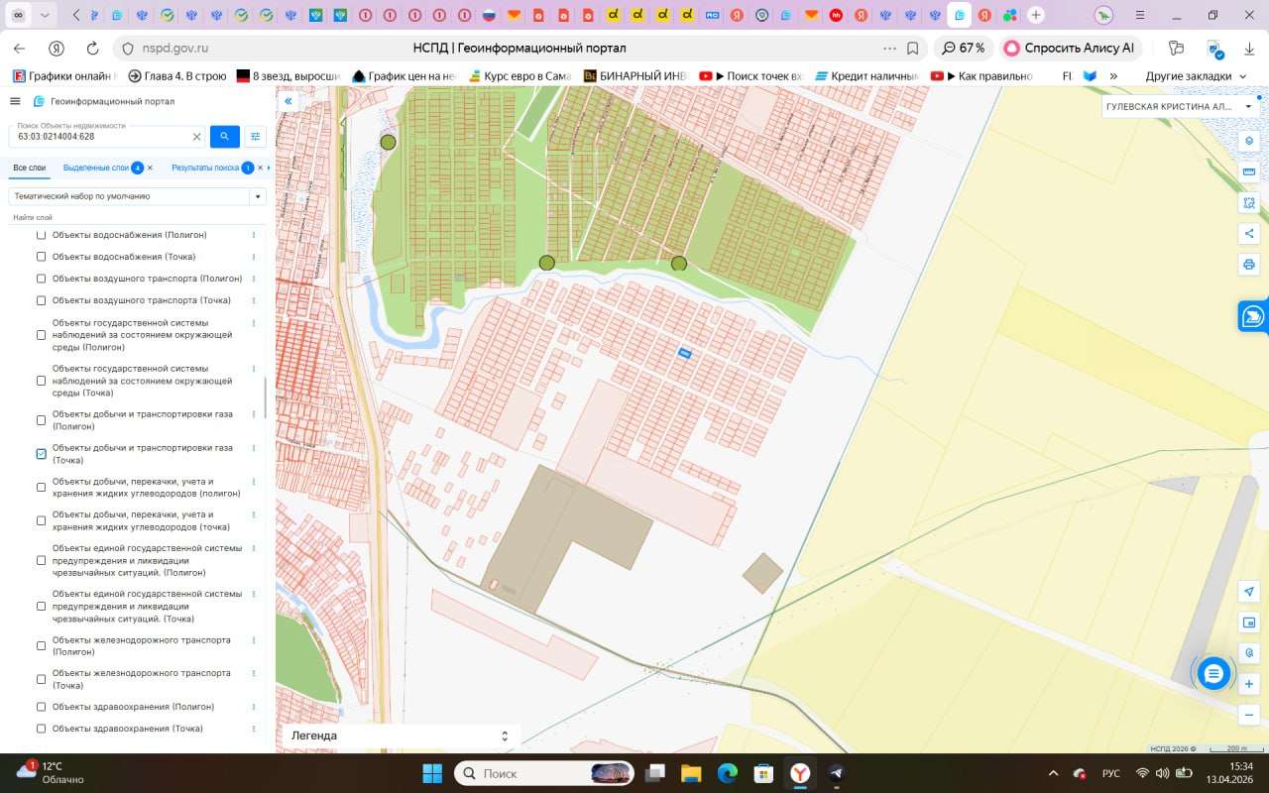Screen dimensions: 1269x793
Task: Open the map layers tool
Action: tap(1249, 141)
